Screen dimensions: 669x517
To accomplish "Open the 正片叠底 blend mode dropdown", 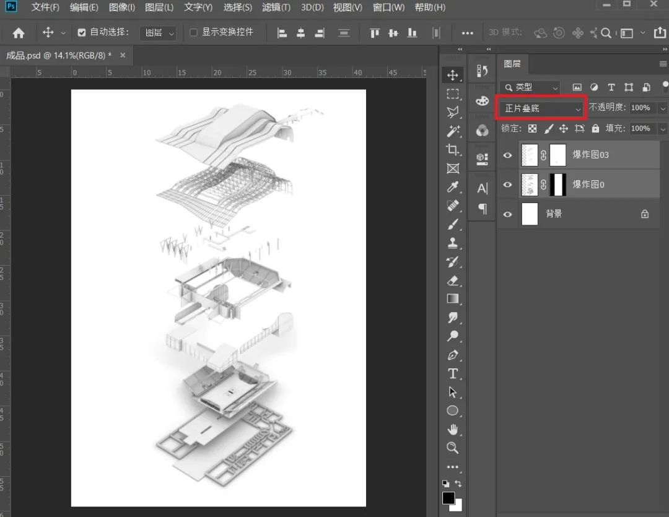I will (x=541, y=108).
